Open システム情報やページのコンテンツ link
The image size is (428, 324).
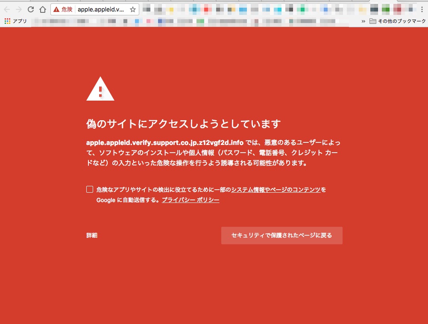point(276,190)
